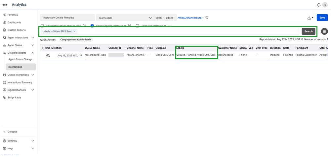Open the RS user avatar menu

pyautogui.click(x=325, y=5)
